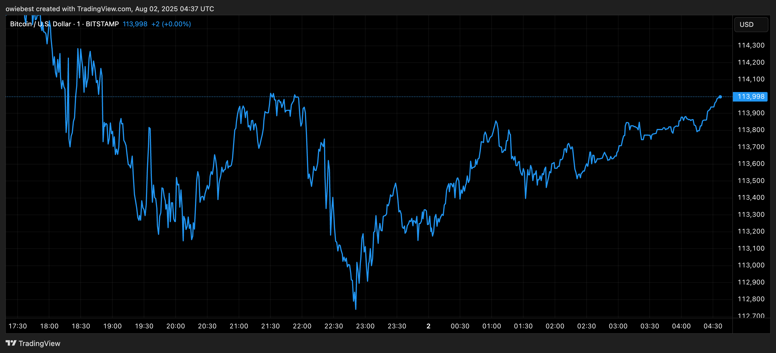Click the 113,900 price axis label

click(751, 113)
